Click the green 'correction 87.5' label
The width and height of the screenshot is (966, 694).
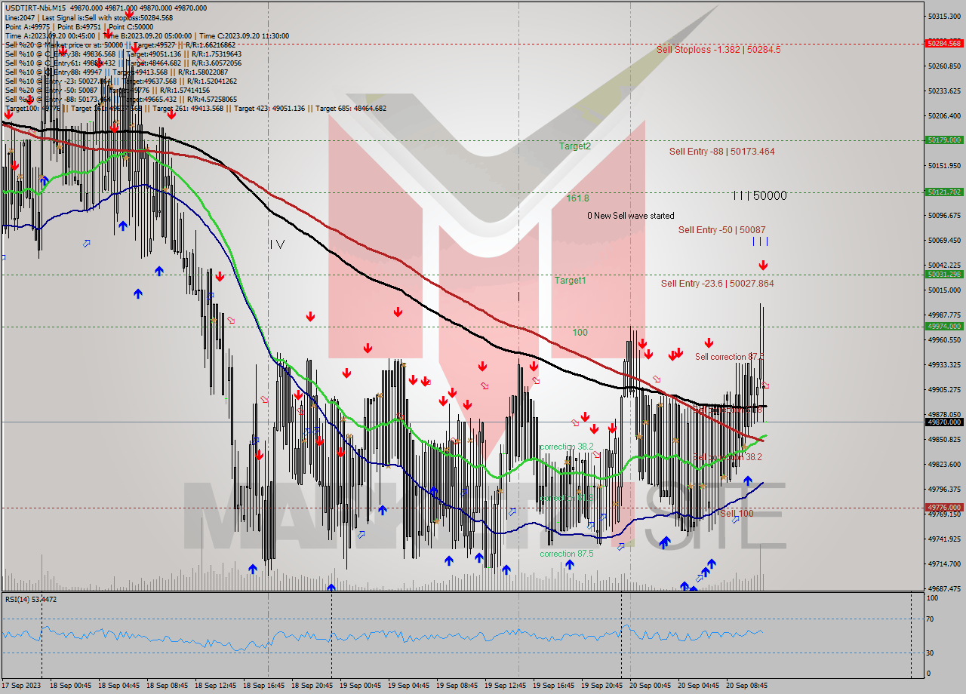(567, 554)
